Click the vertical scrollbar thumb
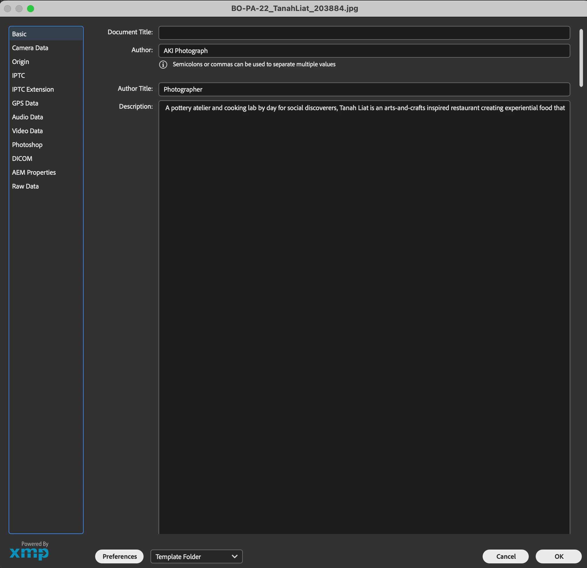 pos(581,57)
